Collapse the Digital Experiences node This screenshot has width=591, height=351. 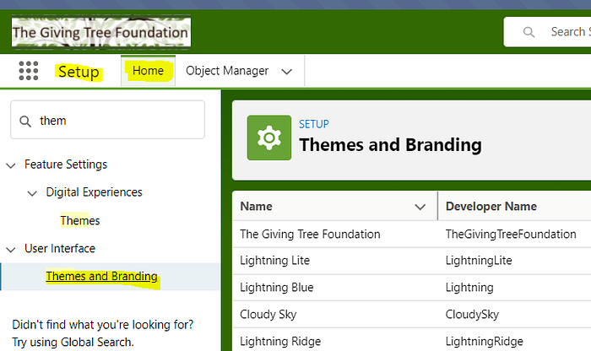(x=32, y=193)
